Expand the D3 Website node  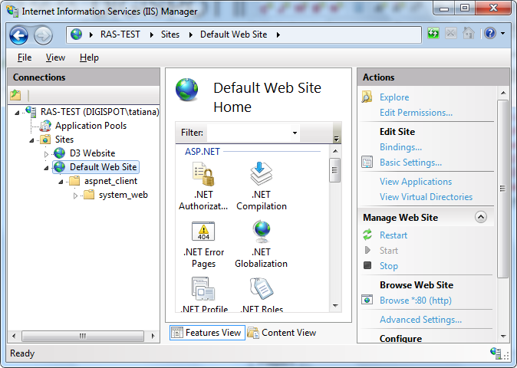point(46,154)
